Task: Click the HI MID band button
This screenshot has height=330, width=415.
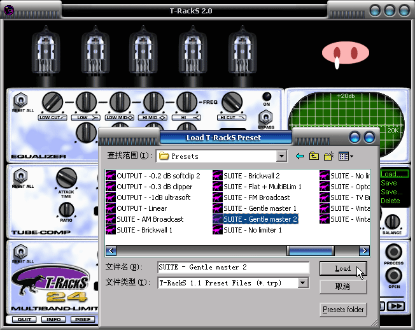Action: (x=153, y=117)
